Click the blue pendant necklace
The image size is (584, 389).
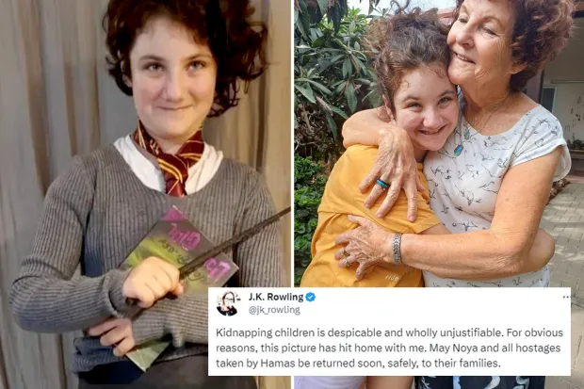(458, 150)
